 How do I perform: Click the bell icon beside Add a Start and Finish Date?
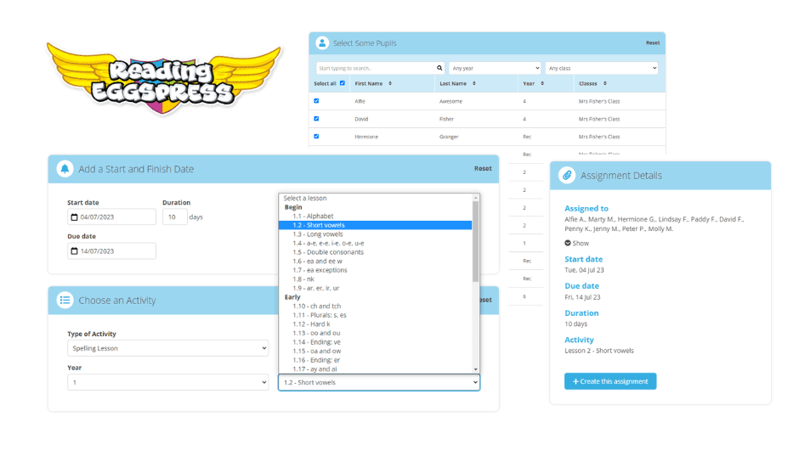point(65,169)
